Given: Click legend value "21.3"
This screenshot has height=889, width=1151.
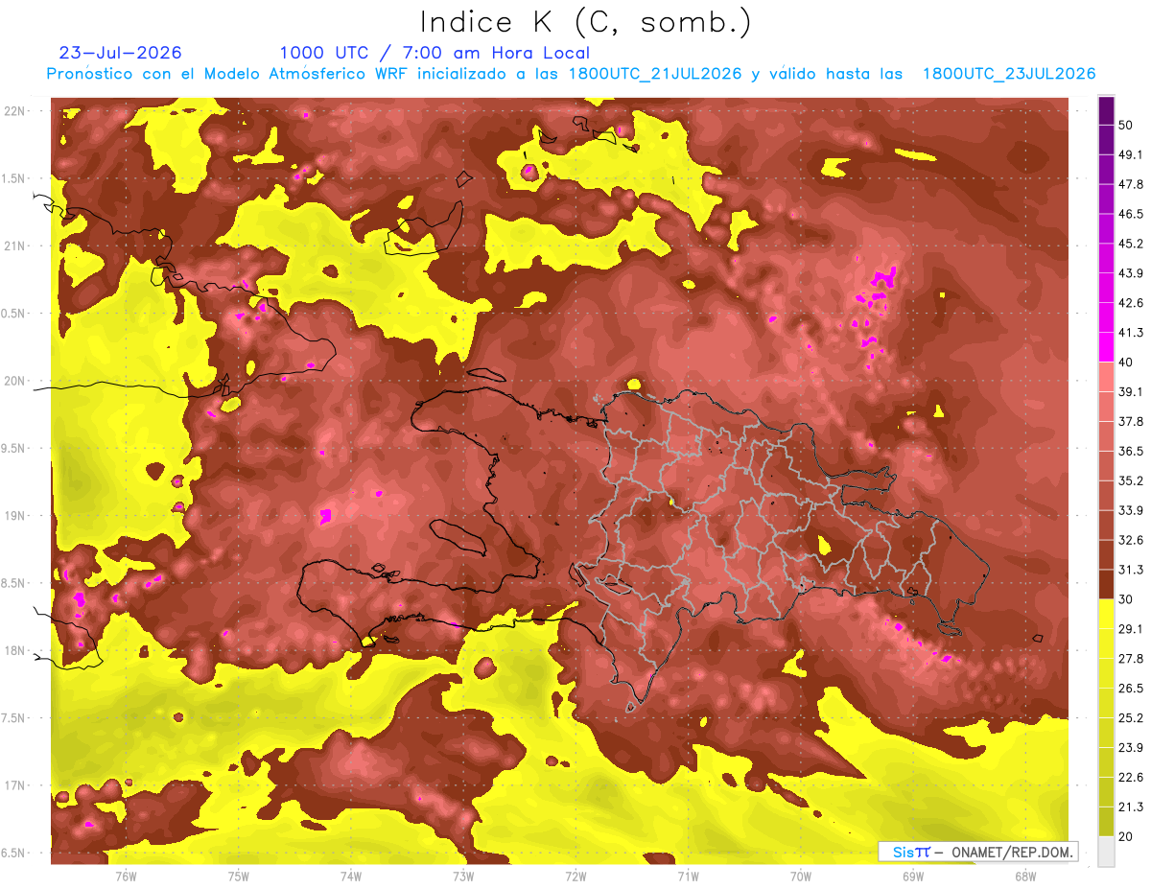Looking at the screenshot, I should click(x=1131, y=807).
